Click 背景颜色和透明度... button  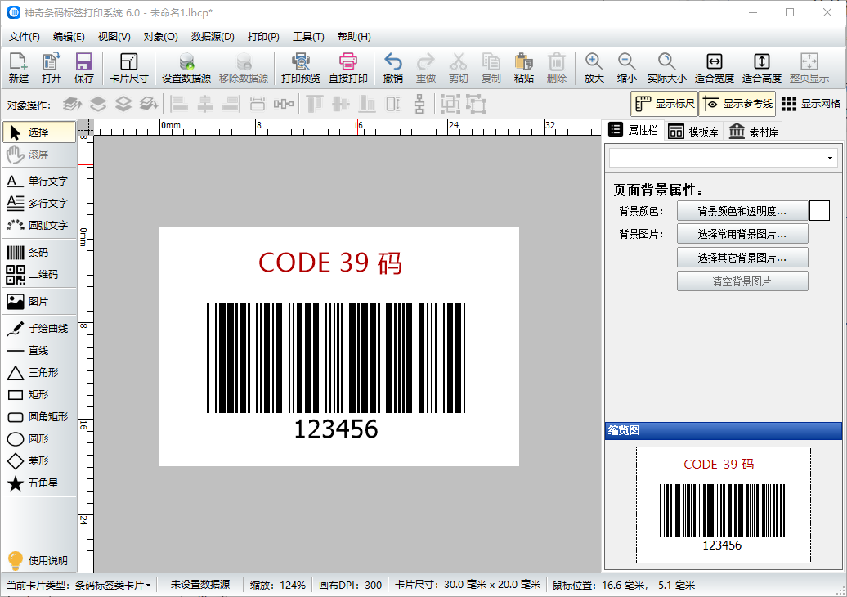tap(742, 211)
